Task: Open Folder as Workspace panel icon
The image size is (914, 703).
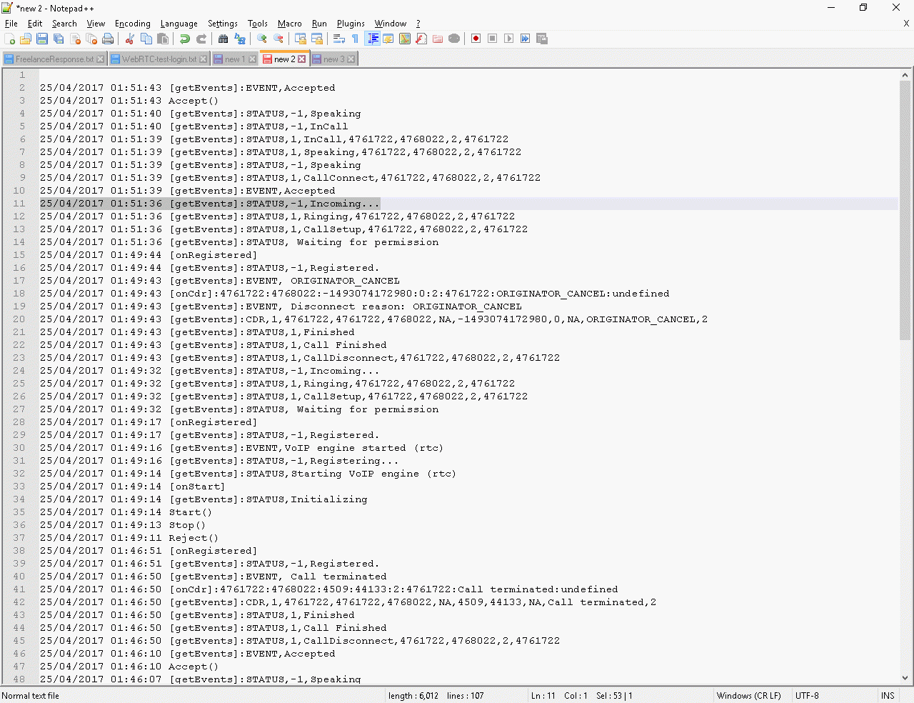Action: (438, 39)
